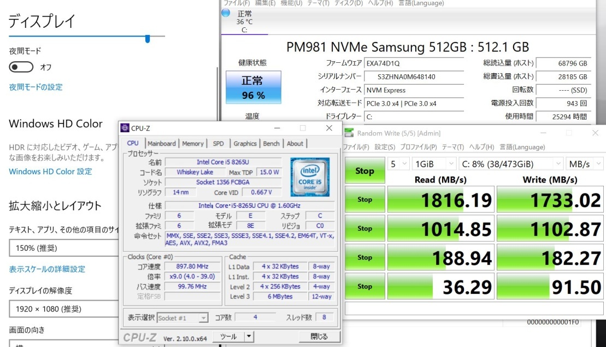The width and height of the screenshot is (606, 347).
Task: Close the CPU-Z window
Action: [329, 128]
